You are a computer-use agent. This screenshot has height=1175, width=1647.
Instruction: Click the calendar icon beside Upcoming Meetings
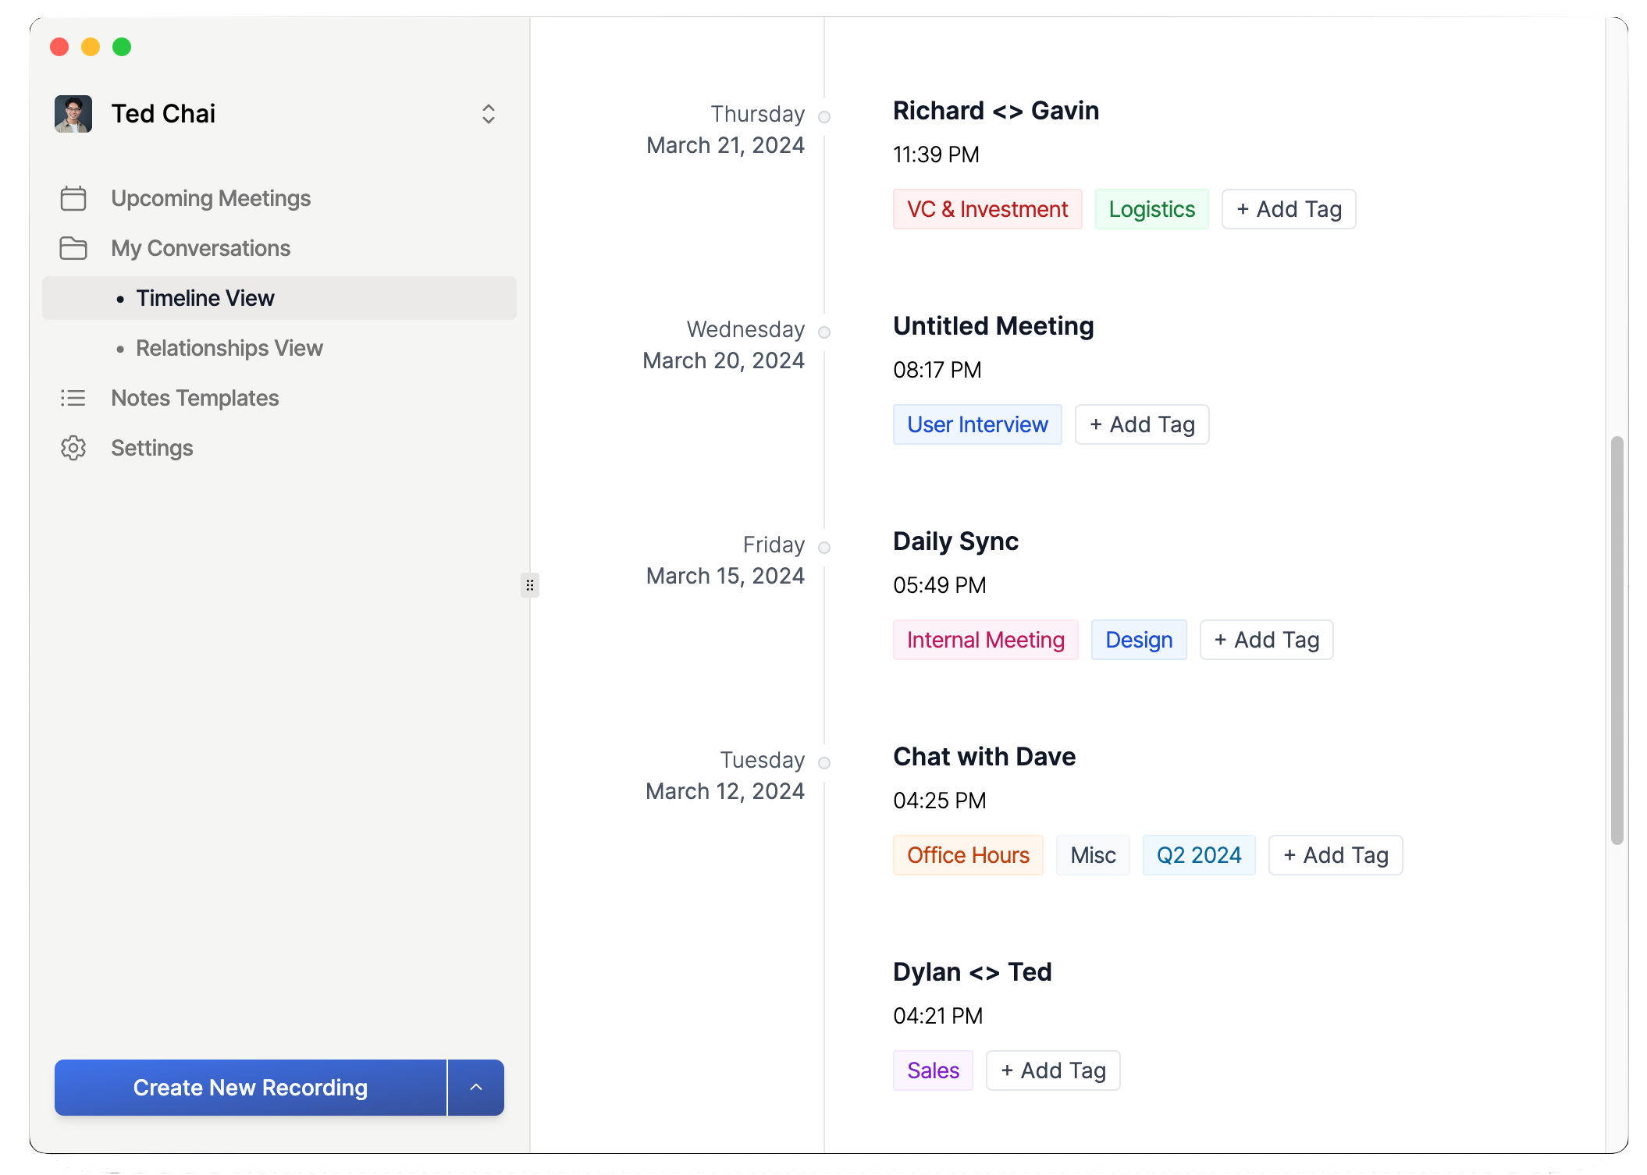(73, 198)
